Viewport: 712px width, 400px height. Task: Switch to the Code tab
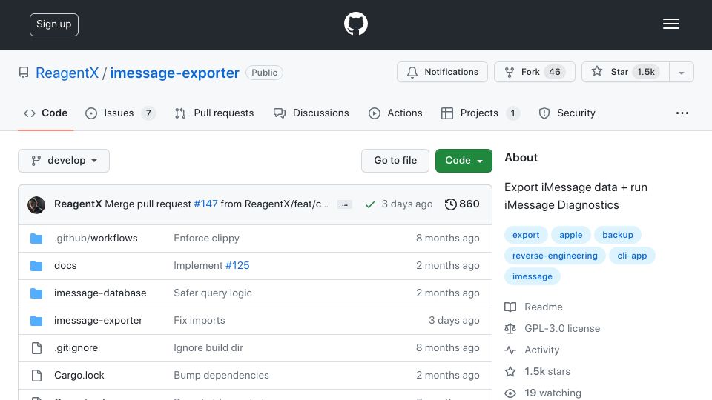pos(45,113)
